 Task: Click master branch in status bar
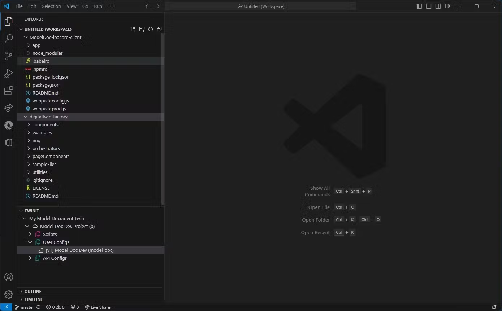click(x=24, y=307)
